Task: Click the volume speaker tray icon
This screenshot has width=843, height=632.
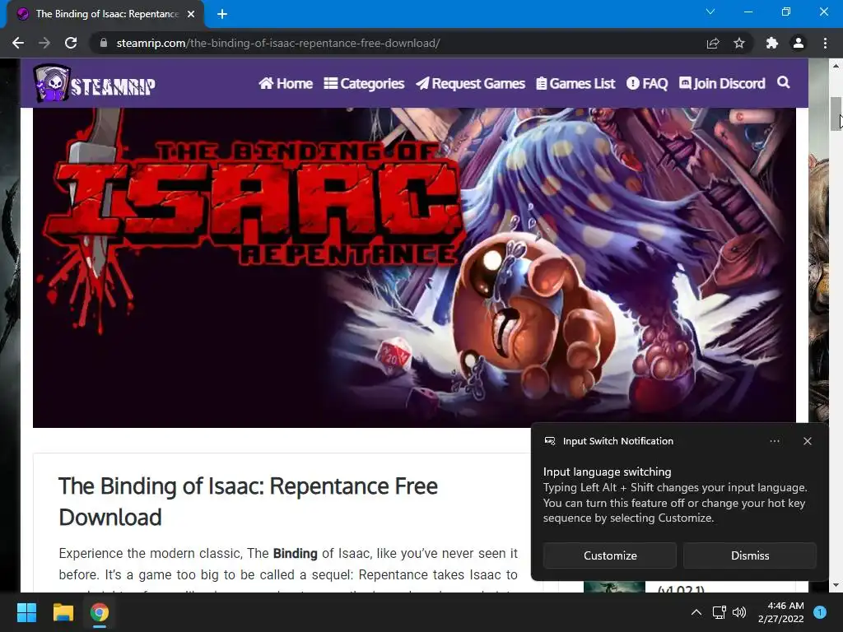Action: 739,612
